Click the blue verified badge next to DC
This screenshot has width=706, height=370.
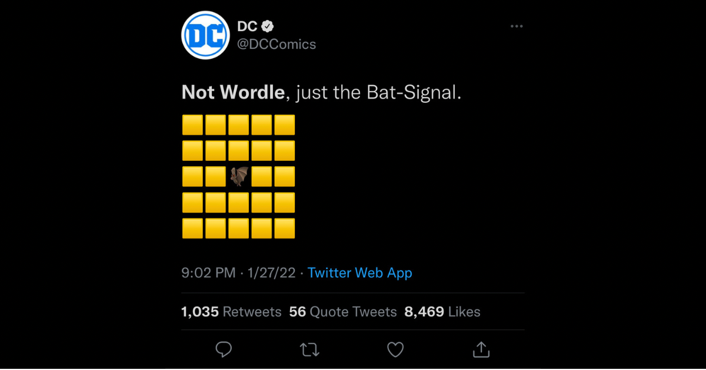pyautogui.click(x=268, y=26)
